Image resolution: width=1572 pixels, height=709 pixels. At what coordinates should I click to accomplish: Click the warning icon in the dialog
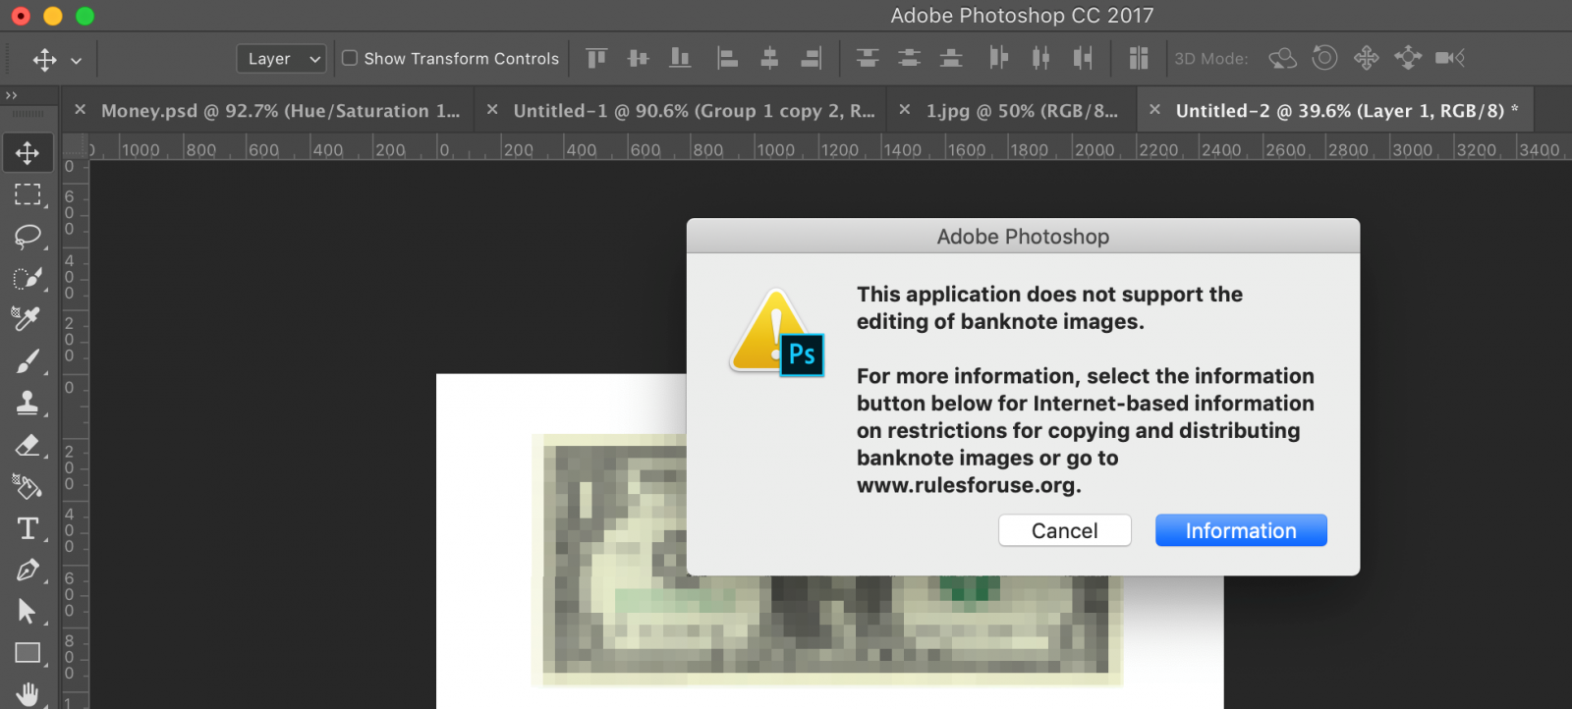(x=776, y=332)
